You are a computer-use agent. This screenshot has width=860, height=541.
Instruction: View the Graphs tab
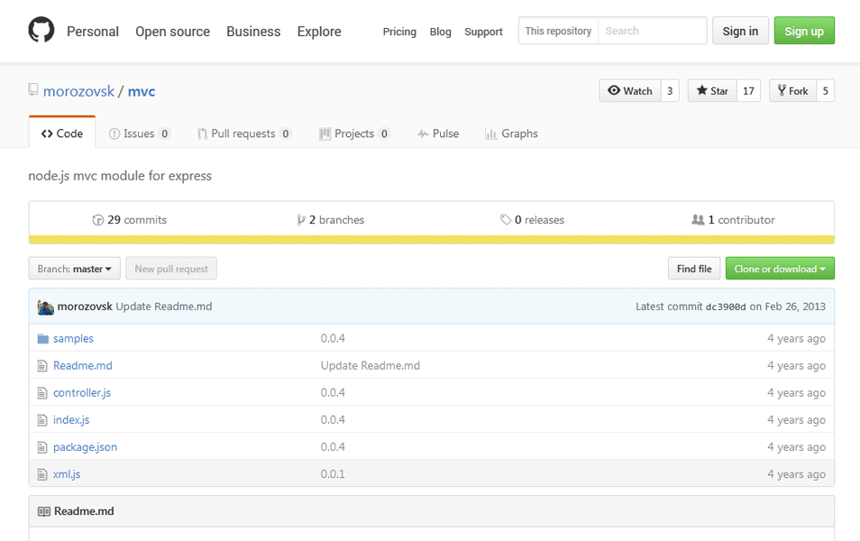tap(512, 133)
